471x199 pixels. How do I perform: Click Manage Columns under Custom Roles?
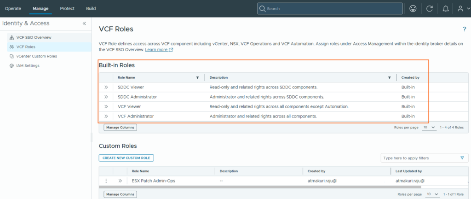120,194
